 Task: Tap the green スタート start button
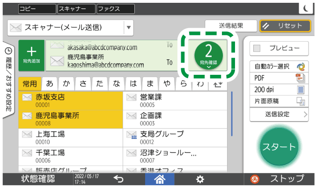click(x=279, y=146)
